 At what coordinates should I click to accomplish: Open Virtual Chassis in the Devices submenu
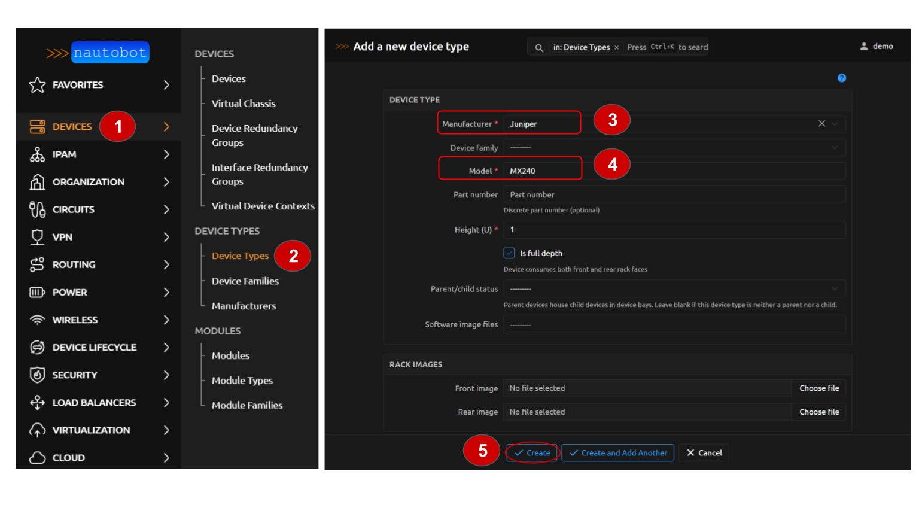coord(244,104)
